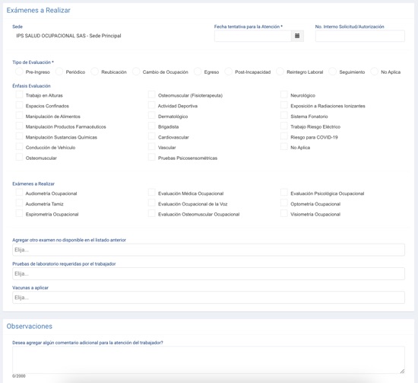The width and height of the screenshot is (418, 383).
Task: Tick the Sistema Fonatorio checkbox
Action: coord(284,116)
